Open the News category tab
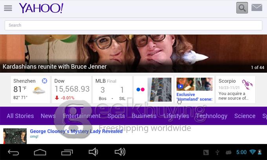Viewport: 267px width, 160px height. (48, 116)
